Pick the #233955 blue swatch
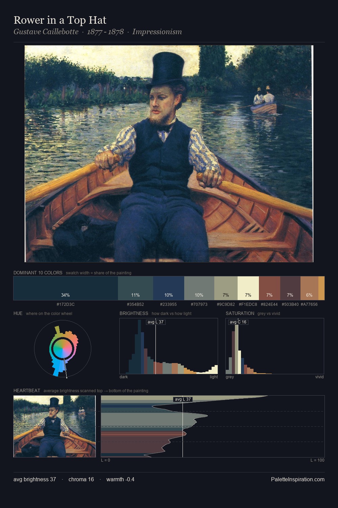The height and width of the screenshot is (508, 338). tap(169, 288)
